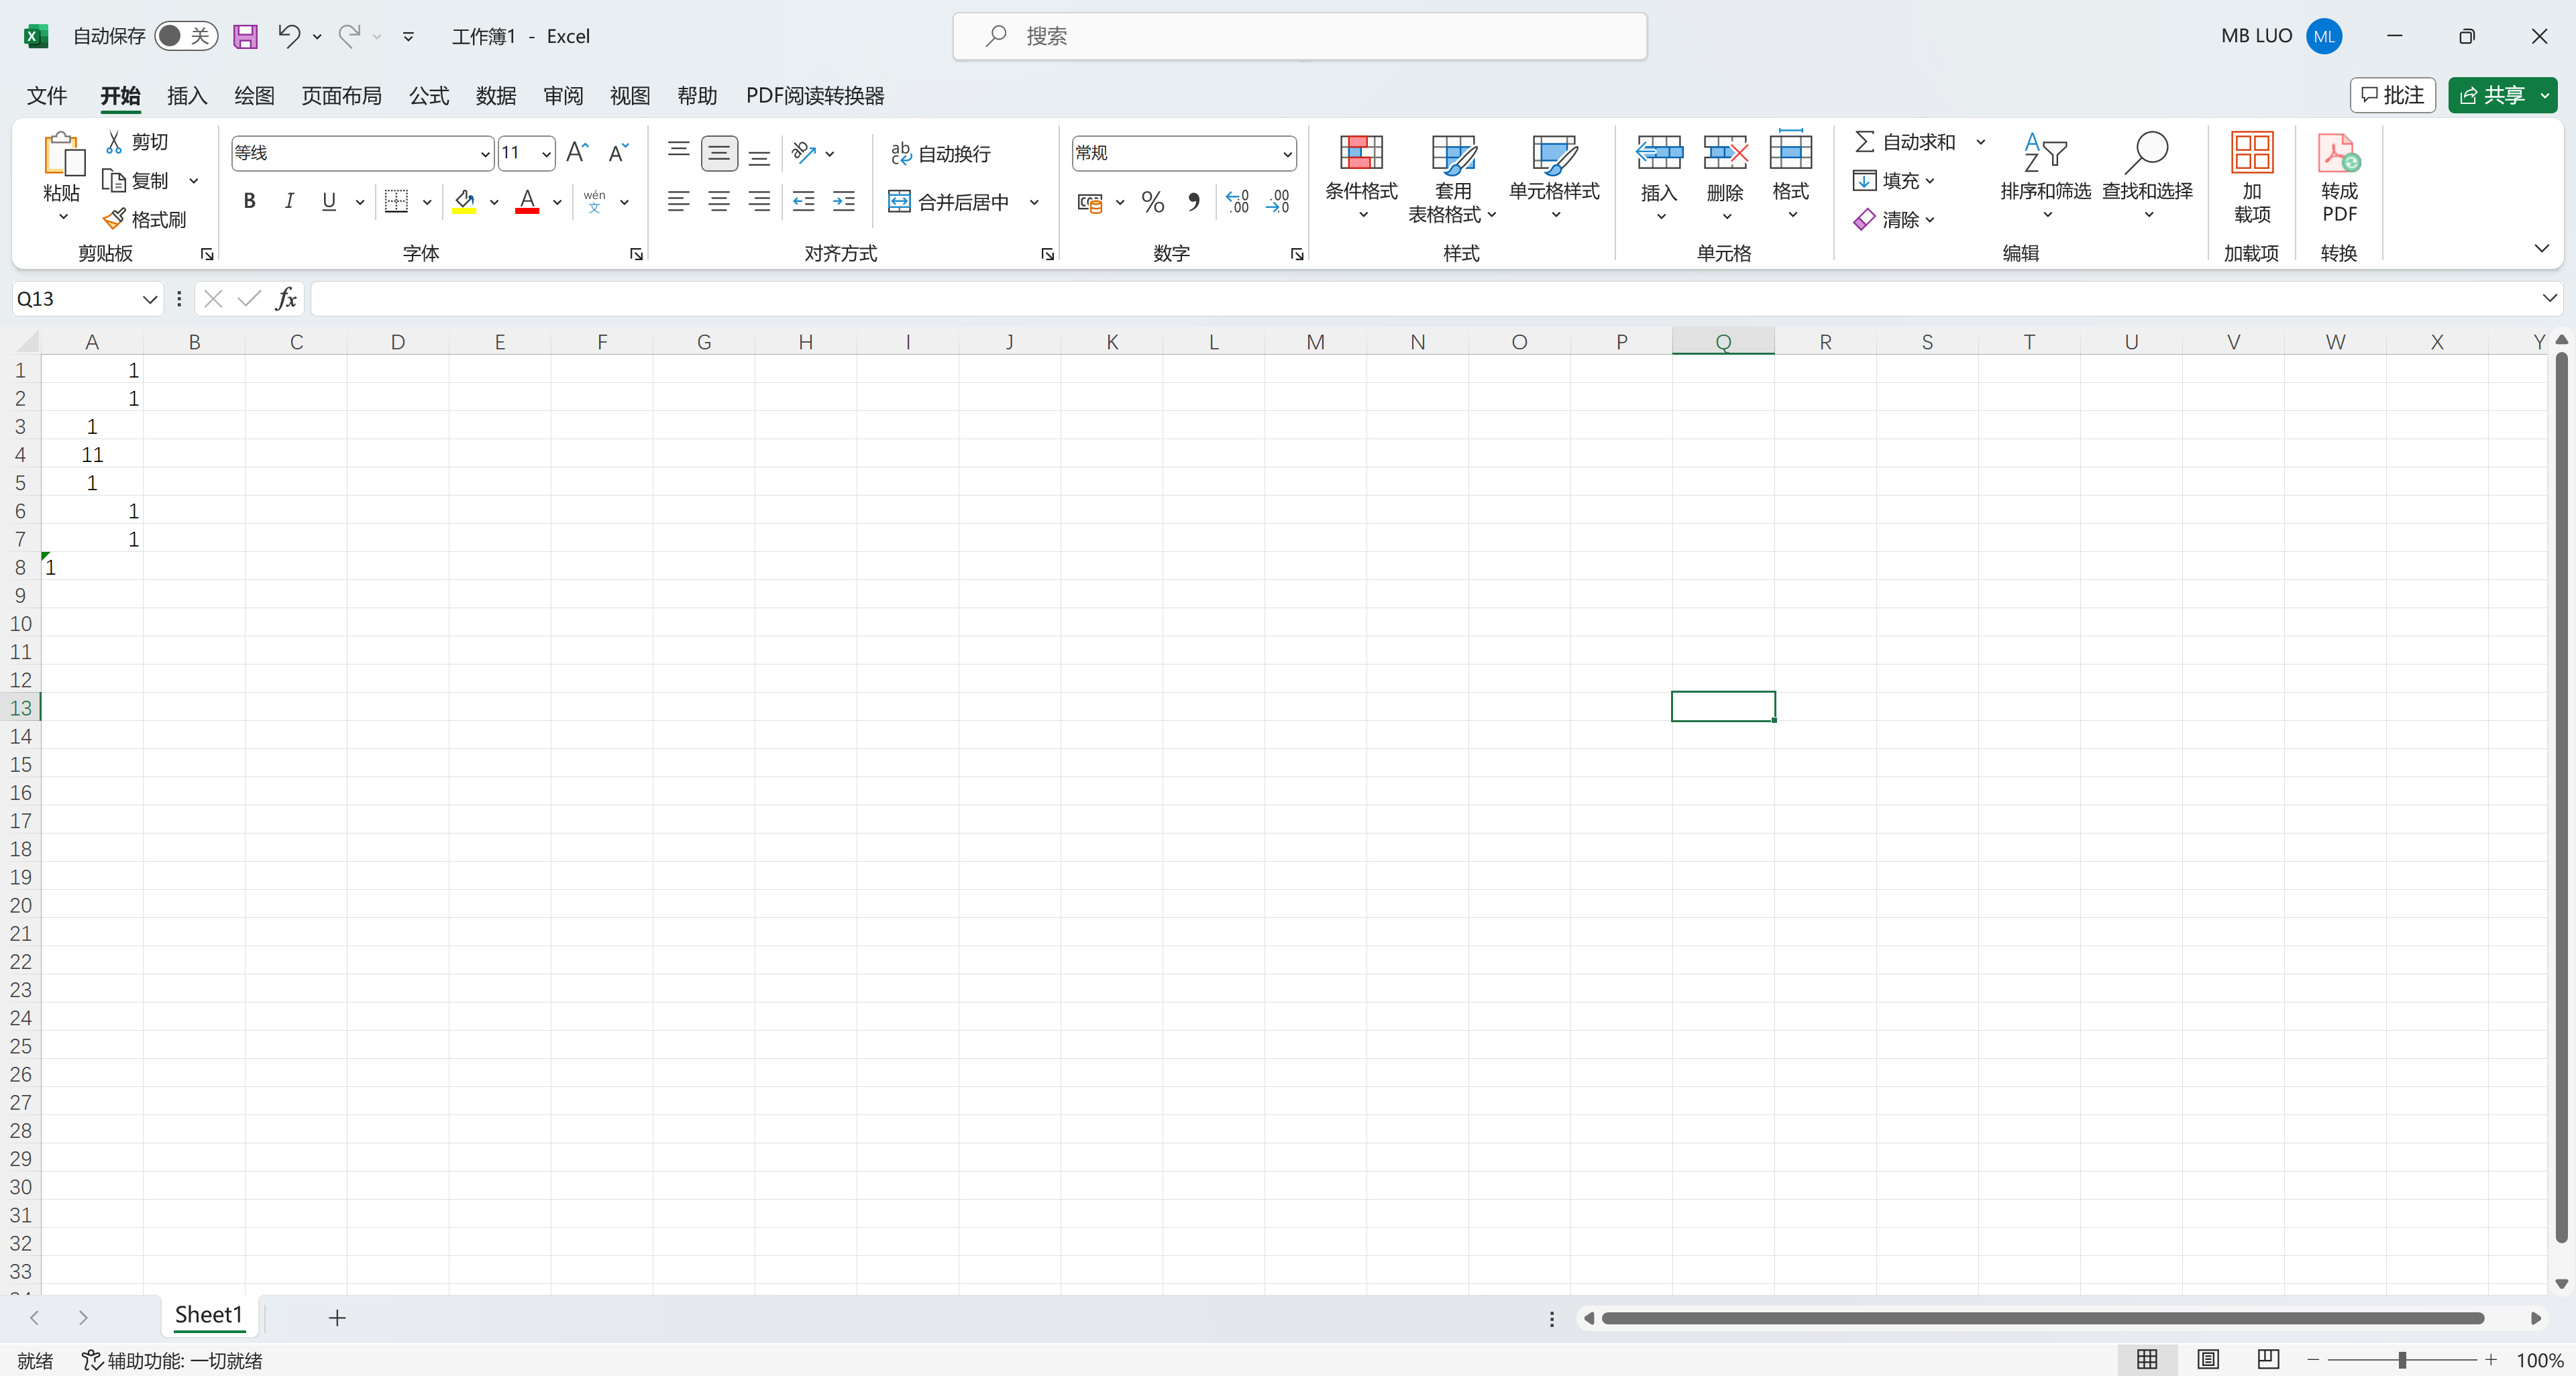Image resolution: width=2576 pixels, height=1376 pixels.
Task: Toggle center horizontal alignment
Action: (x=719, y=202)
